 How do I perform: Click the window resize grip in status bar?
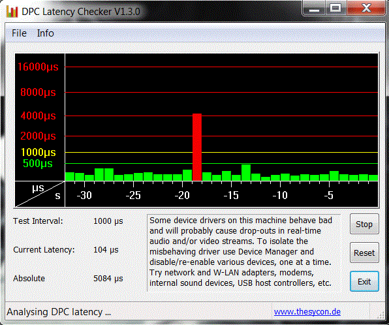coord(381,315)
